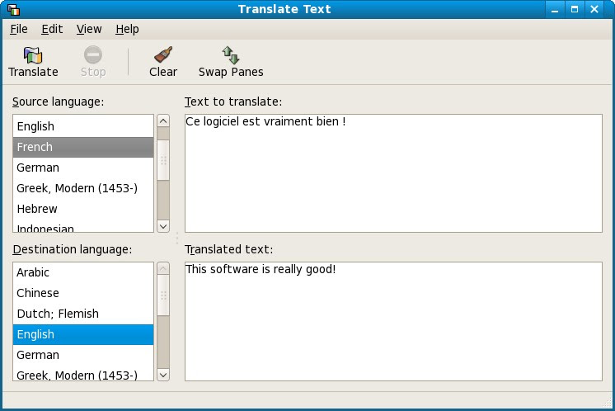Clear the text with the brush icon
615x411 pixels.
[163, 55]
